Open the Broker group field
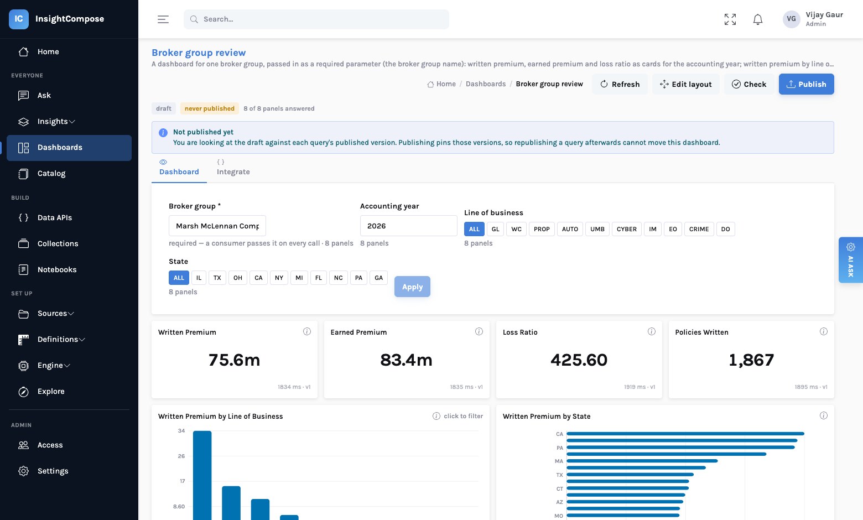The image size is (863, 520). point(217,226)
